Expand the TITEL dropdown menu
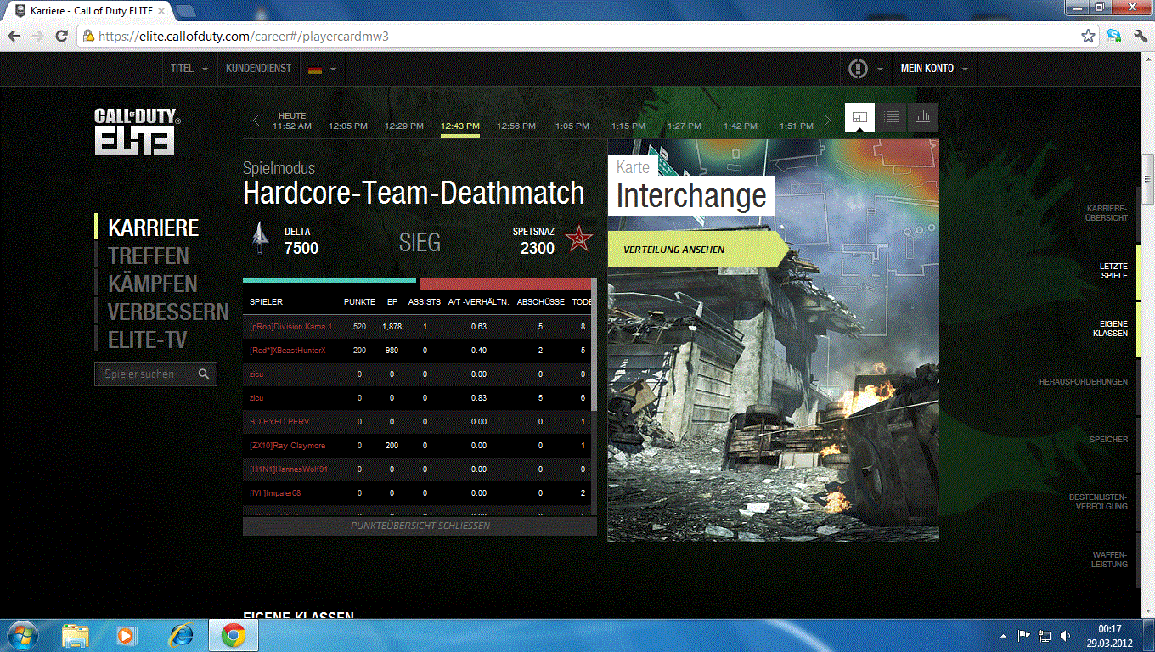The height and width of the screenshot is (652, 1155). point(189,69)
